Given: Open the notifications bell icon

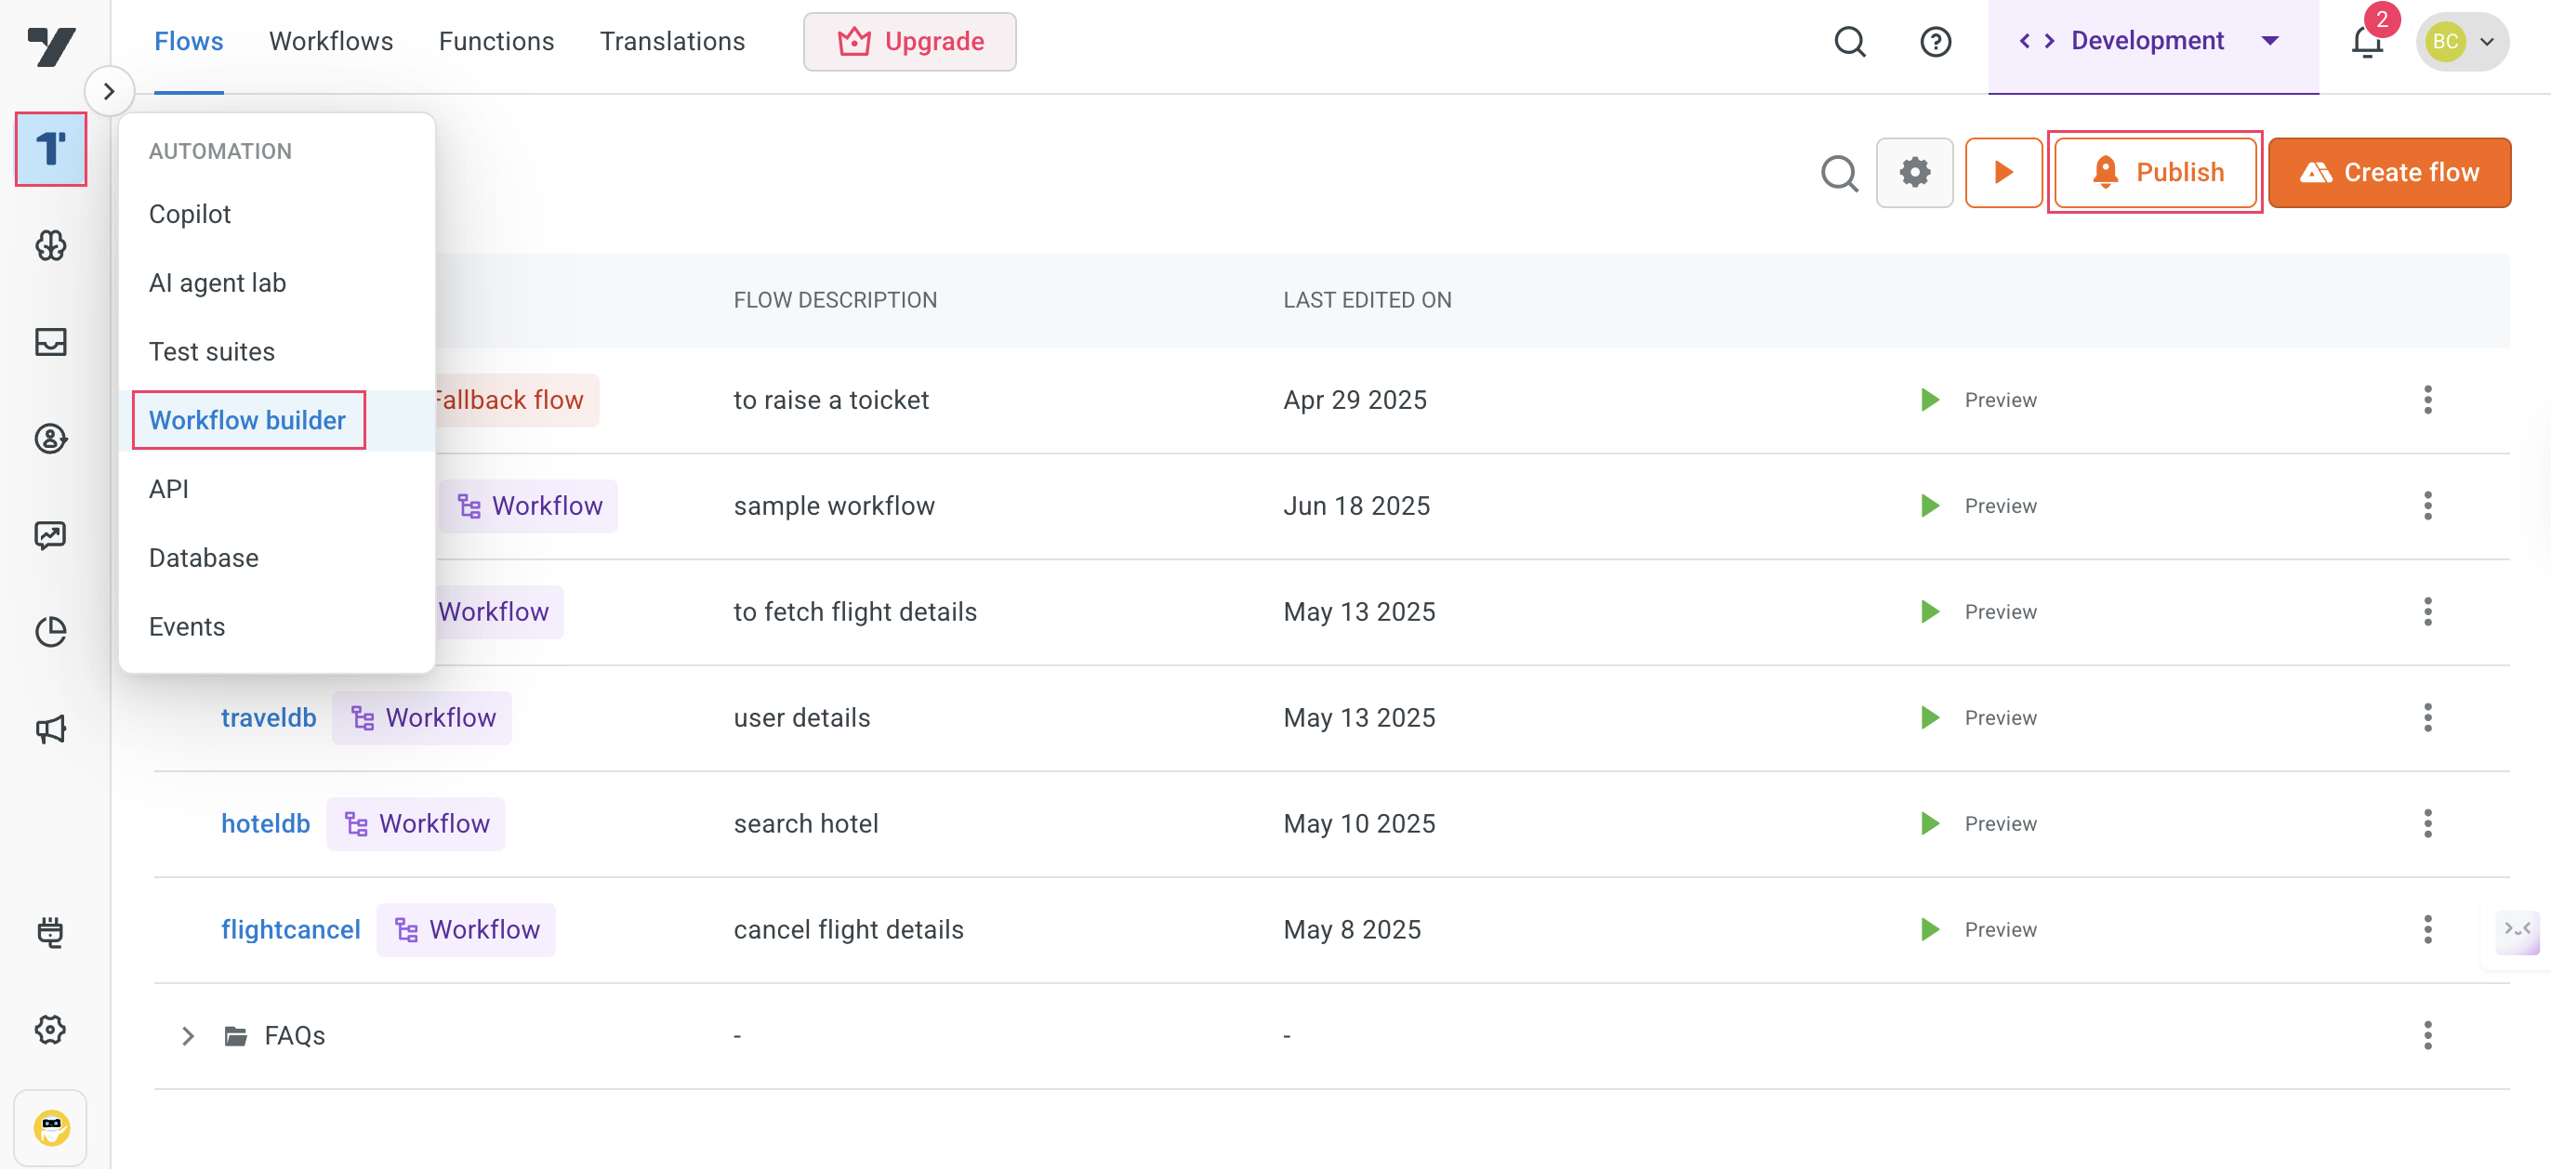Looking at the screenshot, I should point(2368,42).
